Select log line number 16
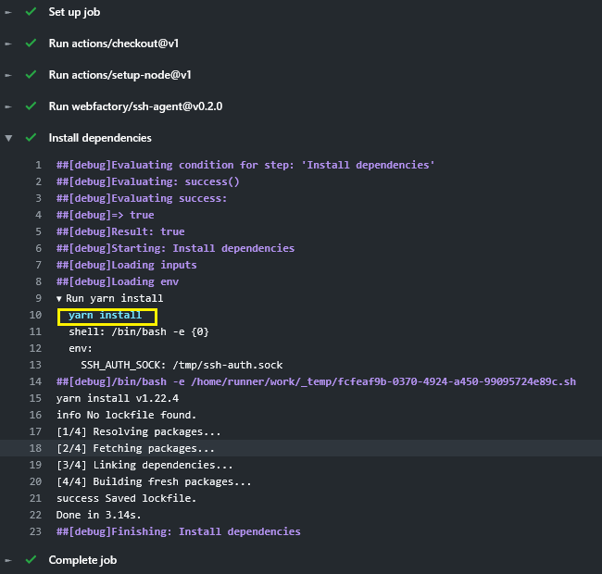This screenshot has height=574, width=602. pyautogui.click(x=35, y=415)
